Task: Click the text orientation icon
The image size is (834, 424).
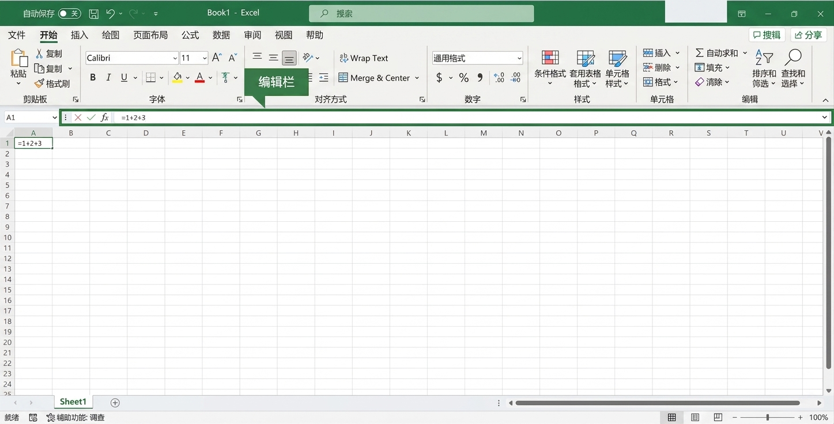Action: click(308, 58)
